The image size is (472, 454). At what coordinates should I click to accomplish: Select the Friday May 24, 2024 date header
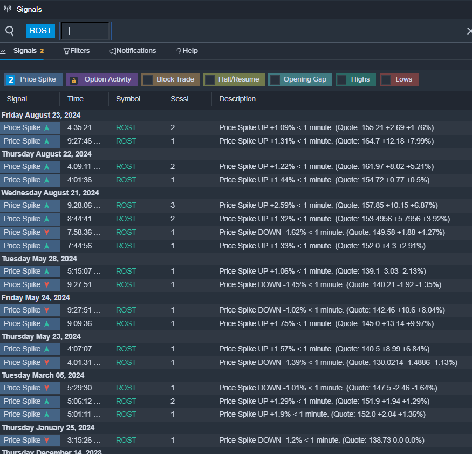[x=36, y=297]
